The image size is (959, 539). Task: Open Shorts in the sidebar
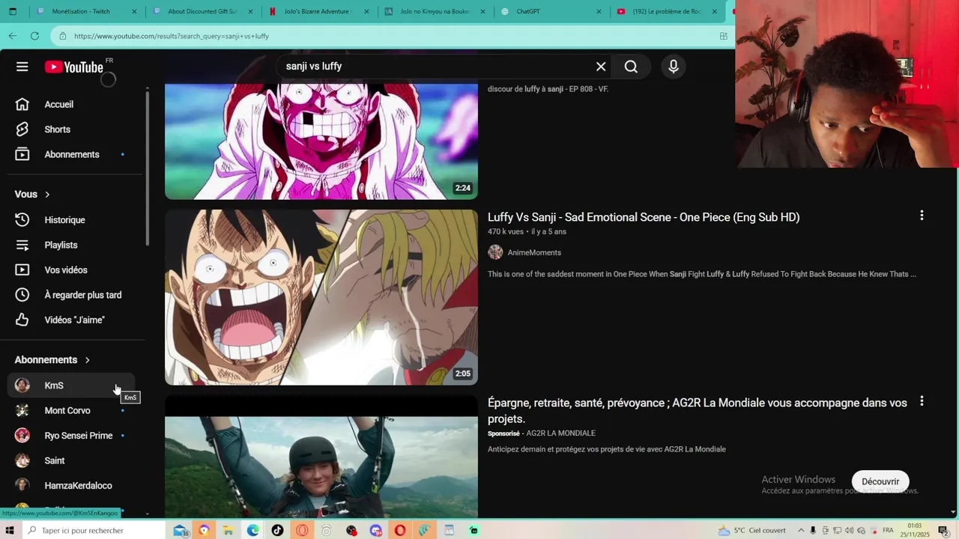(x=75, y=130)
